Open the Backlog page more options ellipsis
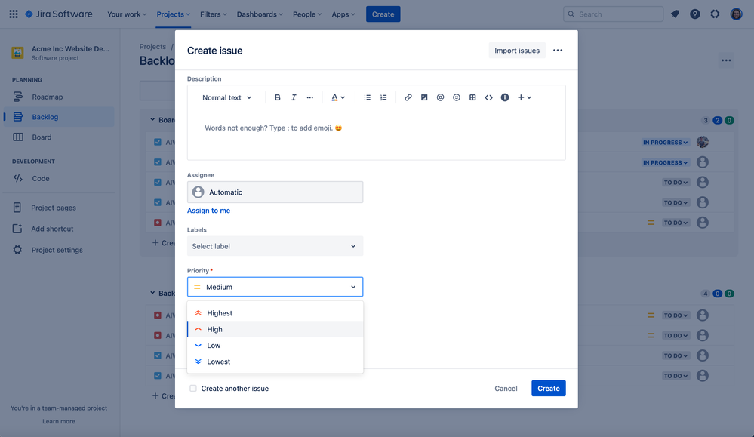Viewport: 754px width, 437px height. pyautogui.click(x=726, y=60)
